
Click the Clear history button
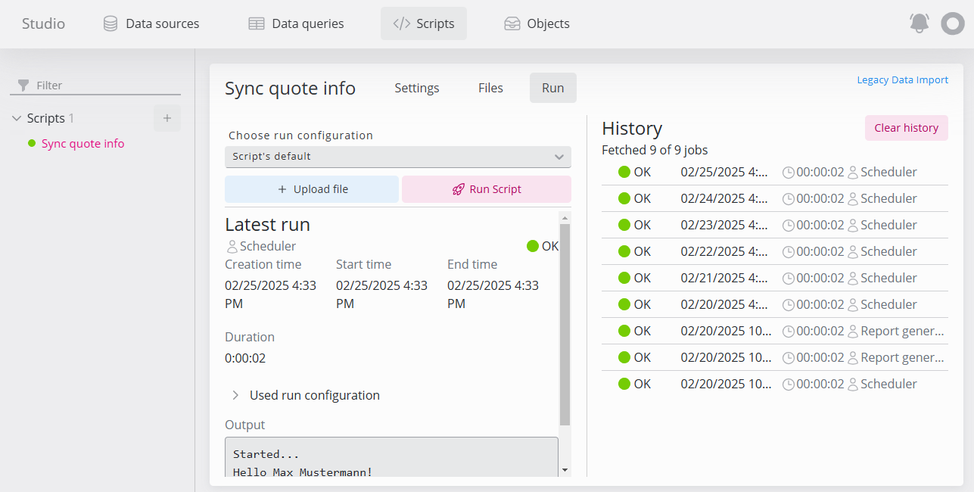pyautogui.click(x=906, y=128)
